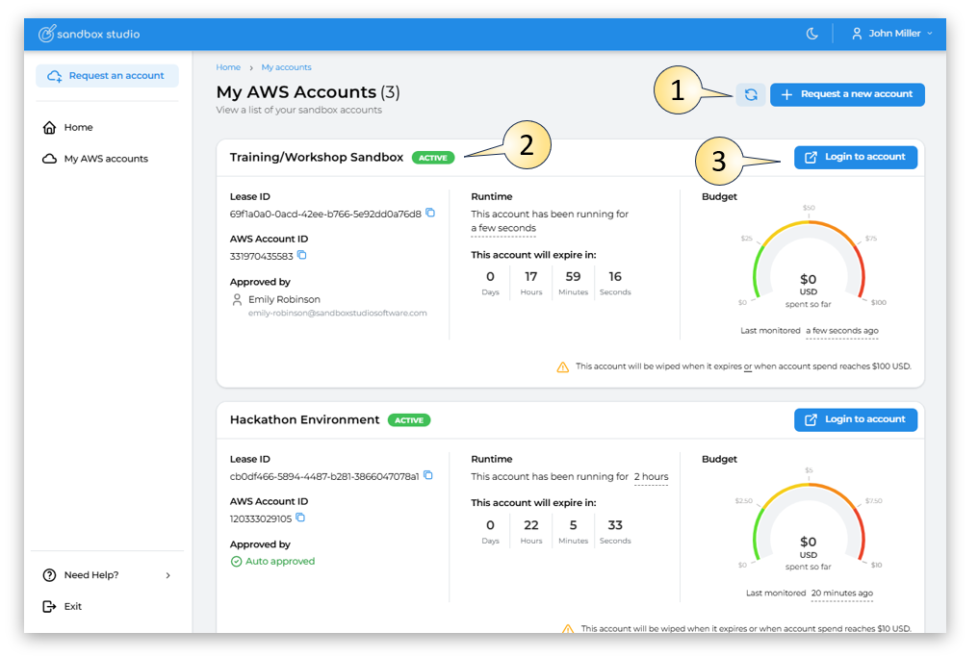Click the Exit door icon

pyautogui.click(x=49, y=606)
